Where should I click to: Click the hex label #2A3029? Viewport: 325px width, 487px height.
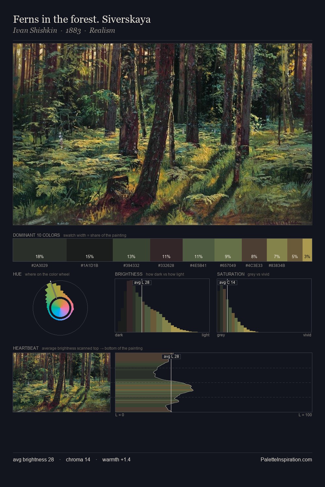coord(40,266)
